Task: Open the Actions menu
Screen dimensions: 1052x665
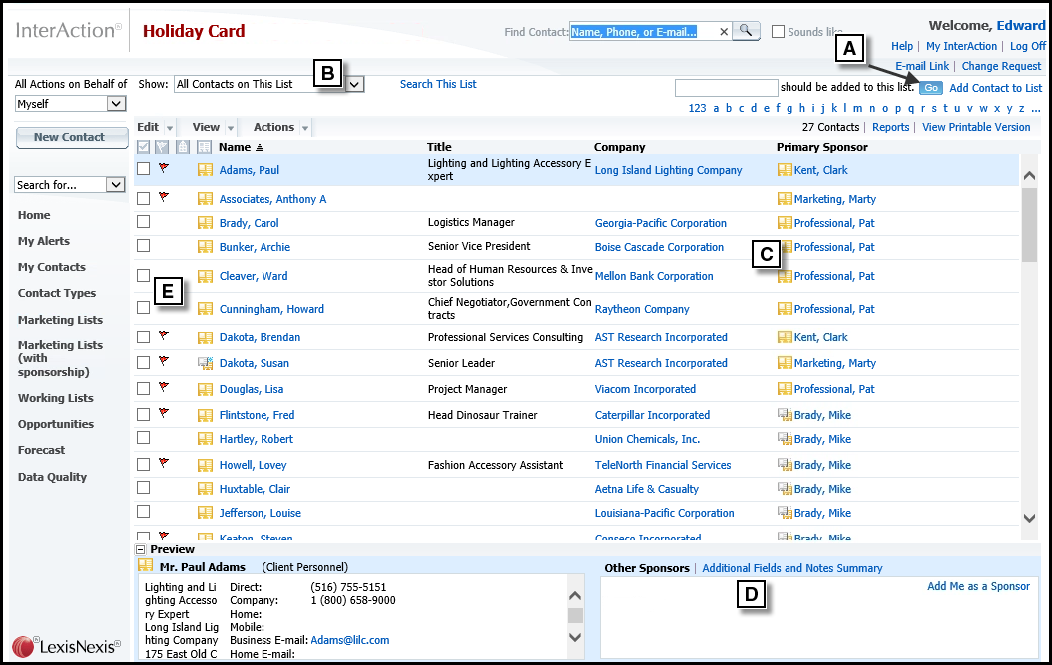Action: (273, 127)
